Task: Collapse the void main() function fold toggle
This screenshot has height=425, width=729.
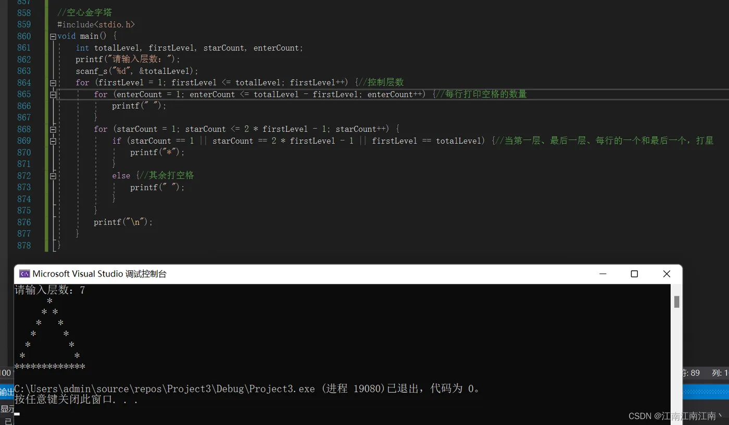Action: [53, 36]
